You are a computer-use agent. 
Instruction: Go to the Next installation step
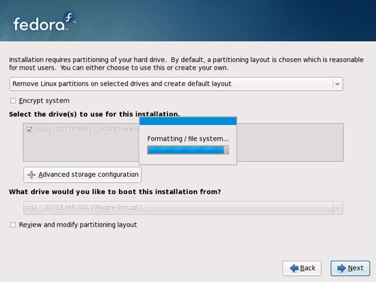pyautogui.click(x=350, y=268)
